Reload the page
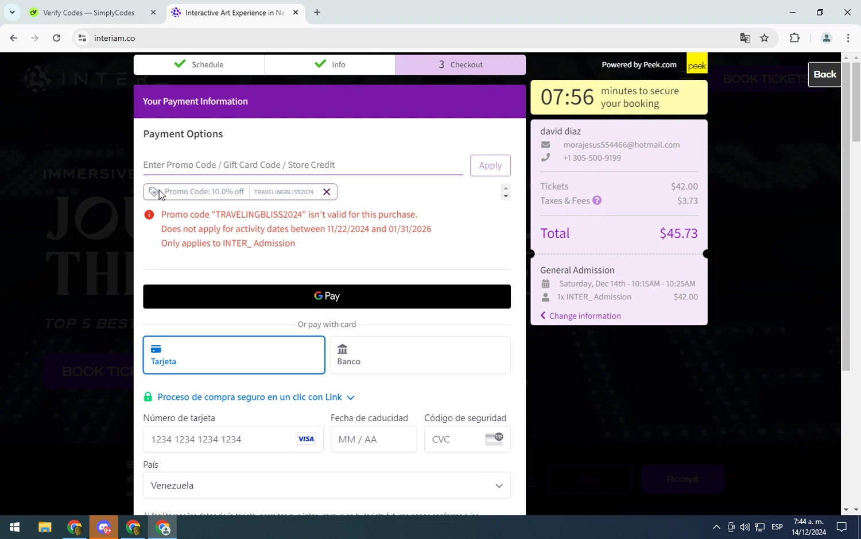 coord(56,38)
